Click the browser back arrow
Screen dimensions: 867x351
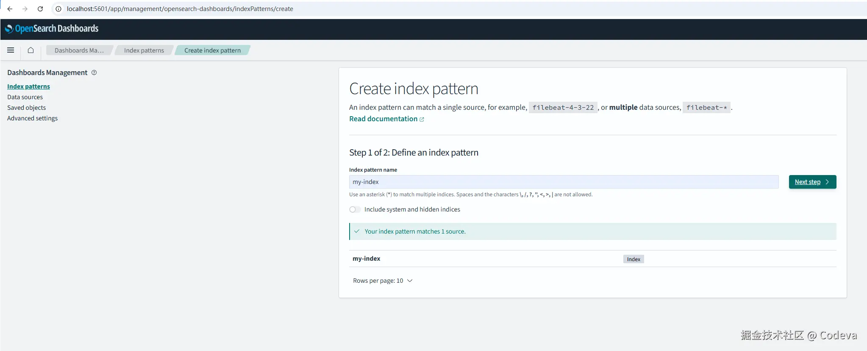[x=10, y=9]
